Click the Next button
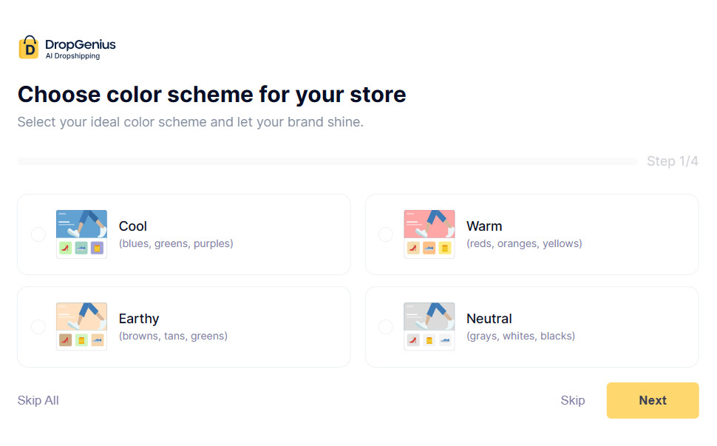Viewport: 717px width, 446px height. coord(652,400)
